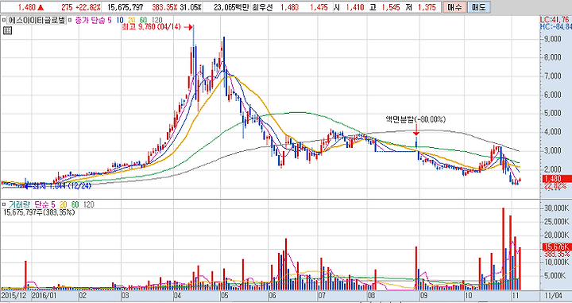
Task: Select the volume 120-day average label
Action: coord(88,204)
